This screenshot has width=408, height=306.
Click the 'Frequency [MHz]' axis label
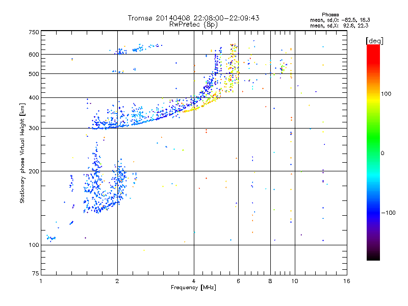[193, 288]
